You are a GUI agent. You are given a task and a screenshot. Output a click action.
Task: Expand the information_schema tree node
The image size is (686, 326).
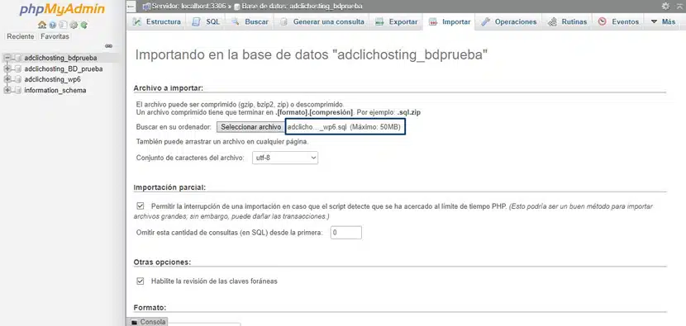[7, 91]
